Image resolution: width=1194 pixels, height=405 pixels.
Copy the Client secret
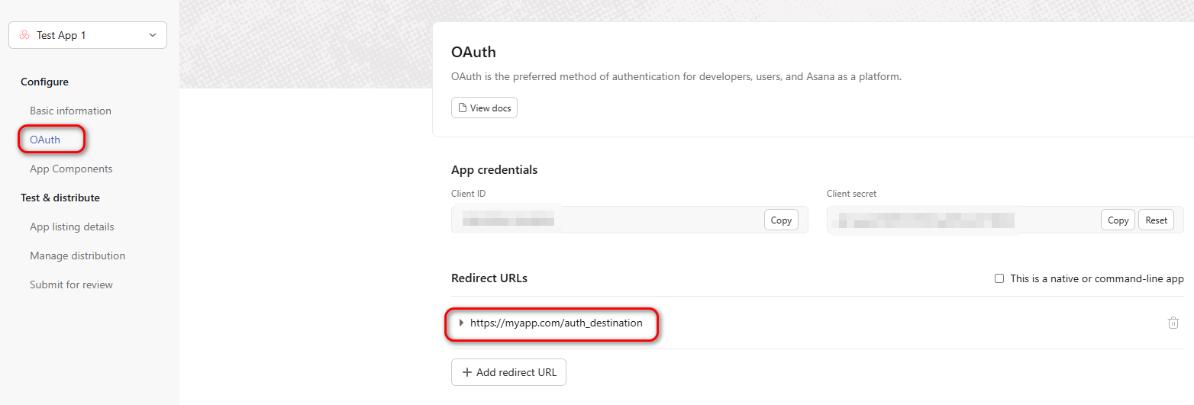pyautogui.click(x=1118, y=220)
